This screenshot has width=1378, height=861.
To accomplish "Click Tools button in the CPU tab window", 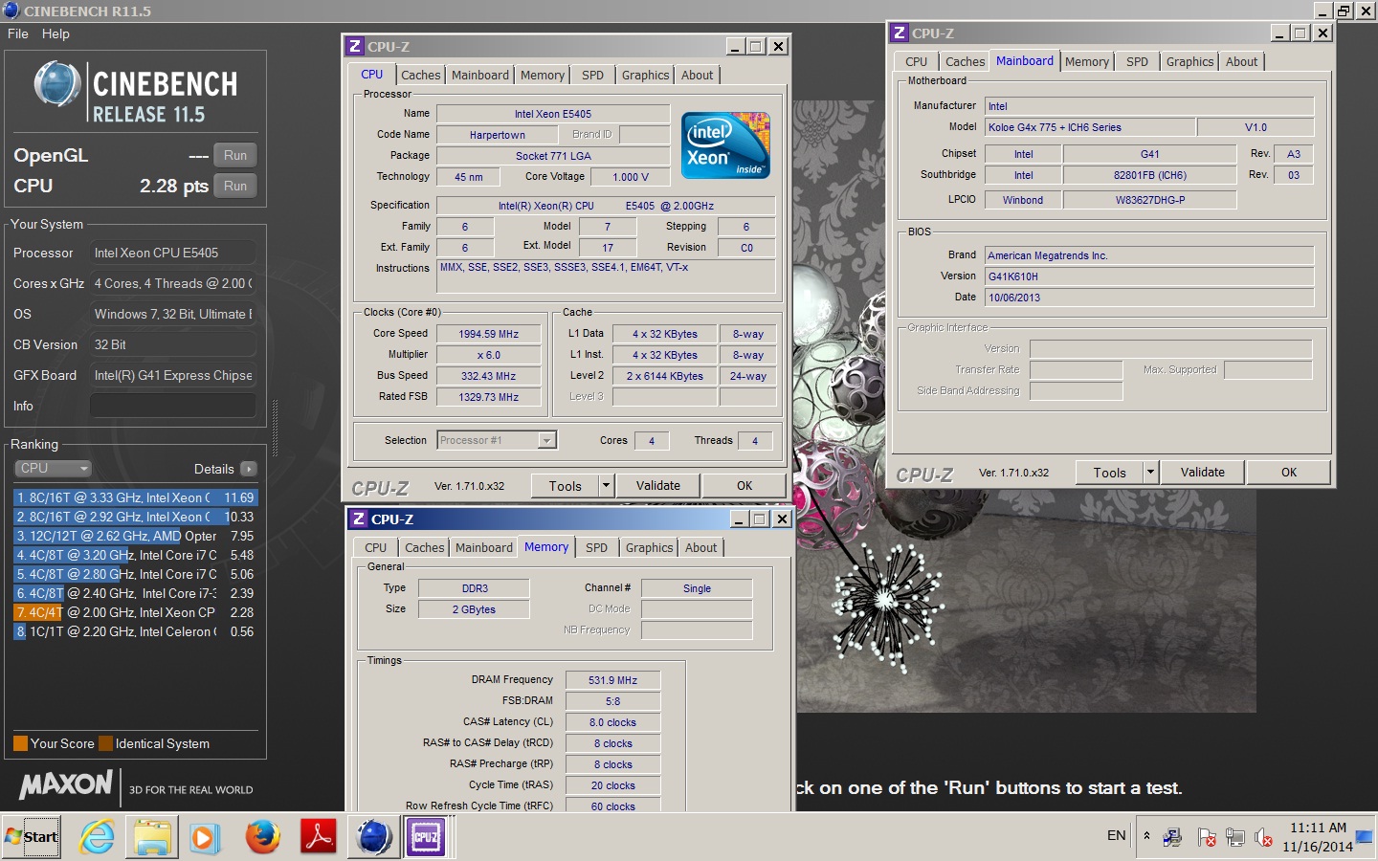I will (566, 486).
